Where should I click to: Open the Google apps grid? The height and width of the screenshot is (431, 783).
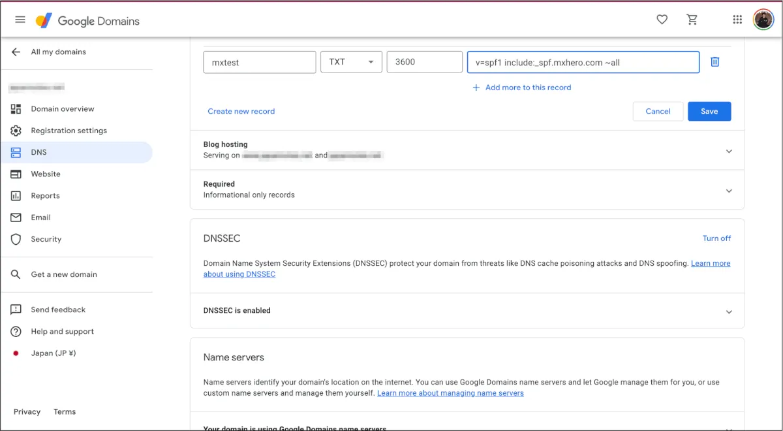point(737,20)
